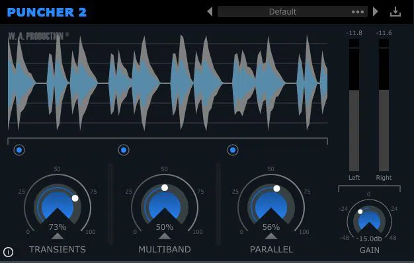Screen dimensions: 414x263
Task: Click the Puncher 2 logo title
Action: tap(47, 12)
